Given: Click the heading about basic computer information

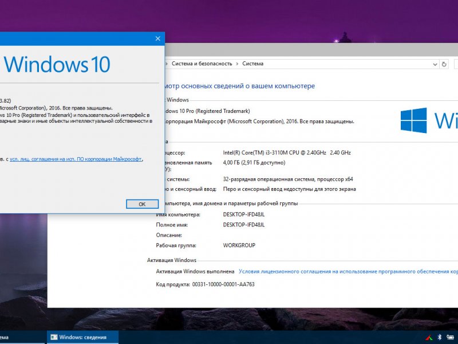Looking at the screenshot, I should 239,86.
